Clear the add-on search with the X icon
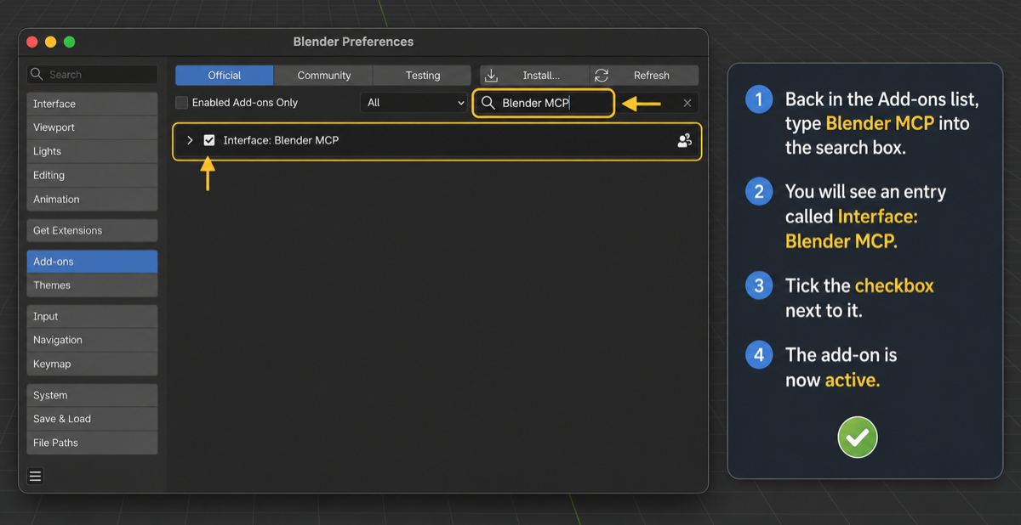Screen dimensions: 1021x525 [687, 103]
